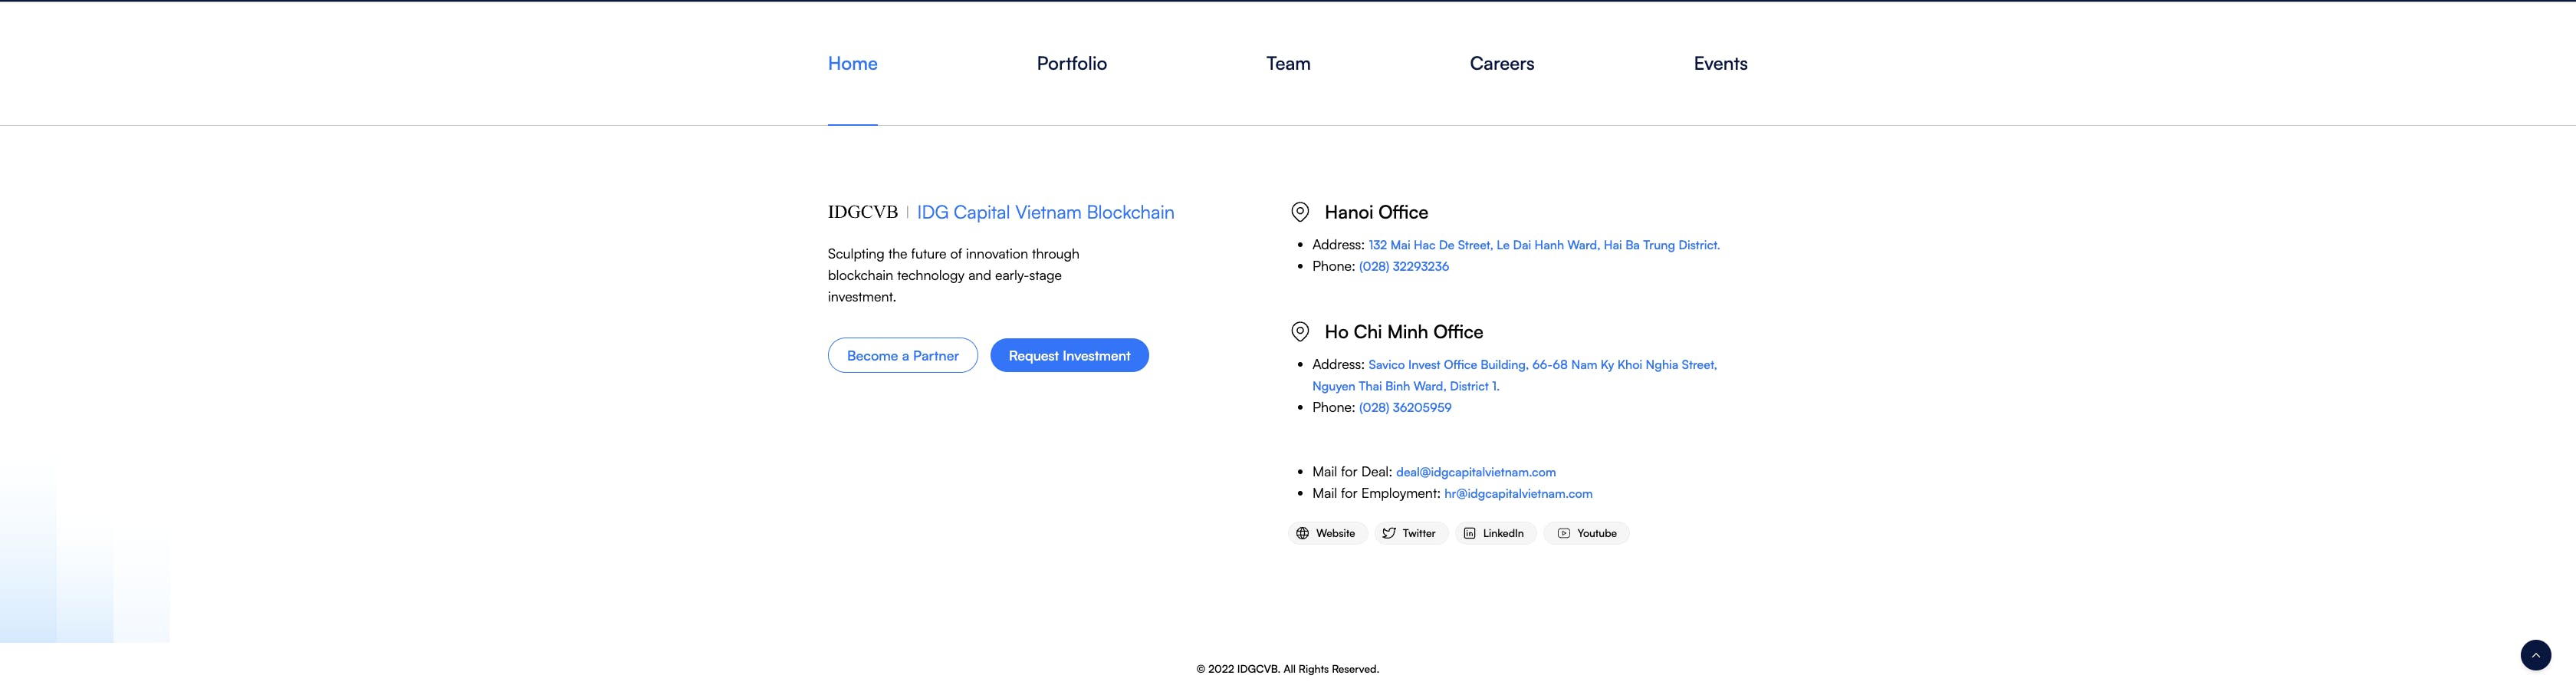
Task: Navigate to the Team page
Action: 1288,63
